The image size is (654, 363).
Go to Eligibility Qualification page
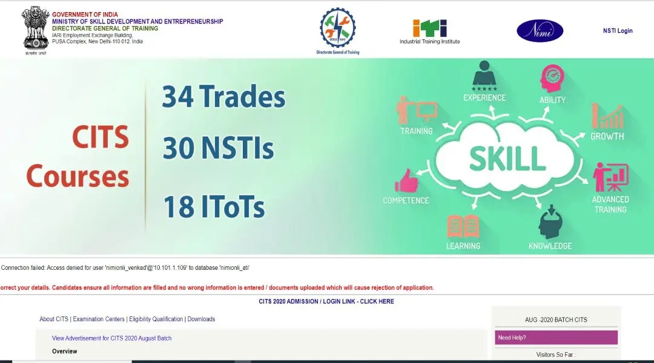156,319
